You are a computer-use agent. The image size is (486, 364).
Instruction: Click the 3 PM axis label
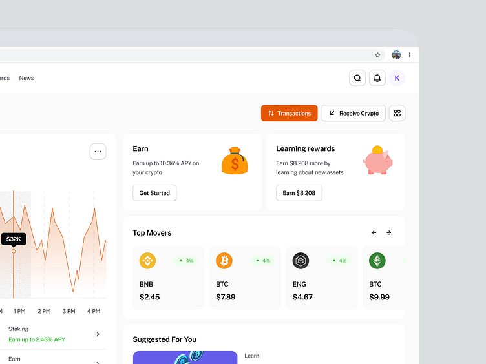69,311
